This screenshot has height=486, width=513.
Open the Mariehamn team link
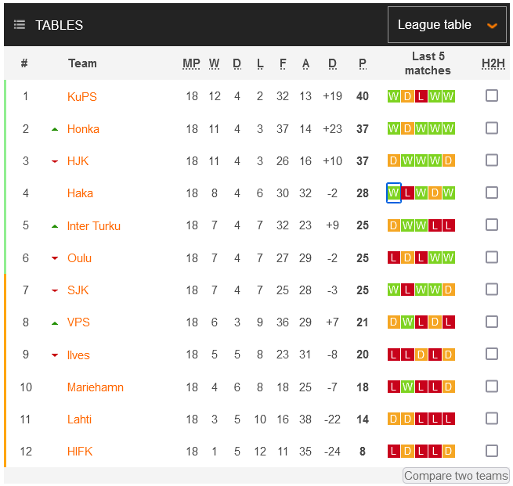[96, 387]
